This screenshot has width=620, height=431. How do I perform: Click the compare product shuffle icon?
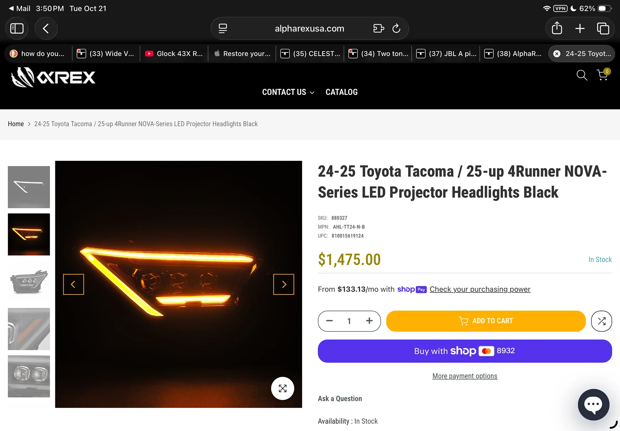pyautogui.click(x=601, y=321)
